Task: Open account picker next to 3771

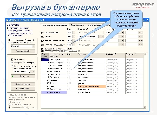Action: coord(74,41)
